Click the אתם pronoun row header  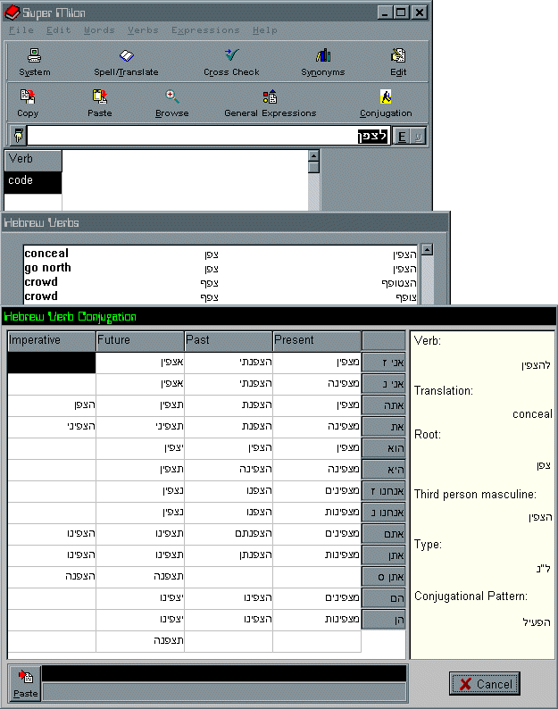pyautogui.click(x=383, y=535)
